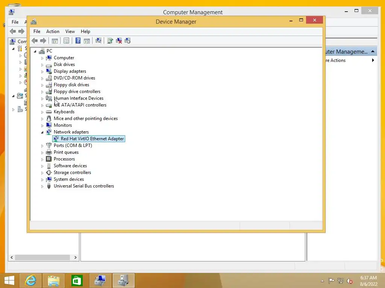Click Disable device icon with down arrow
Viewport: 385px width, 288px height.
(x=127, y=40)
